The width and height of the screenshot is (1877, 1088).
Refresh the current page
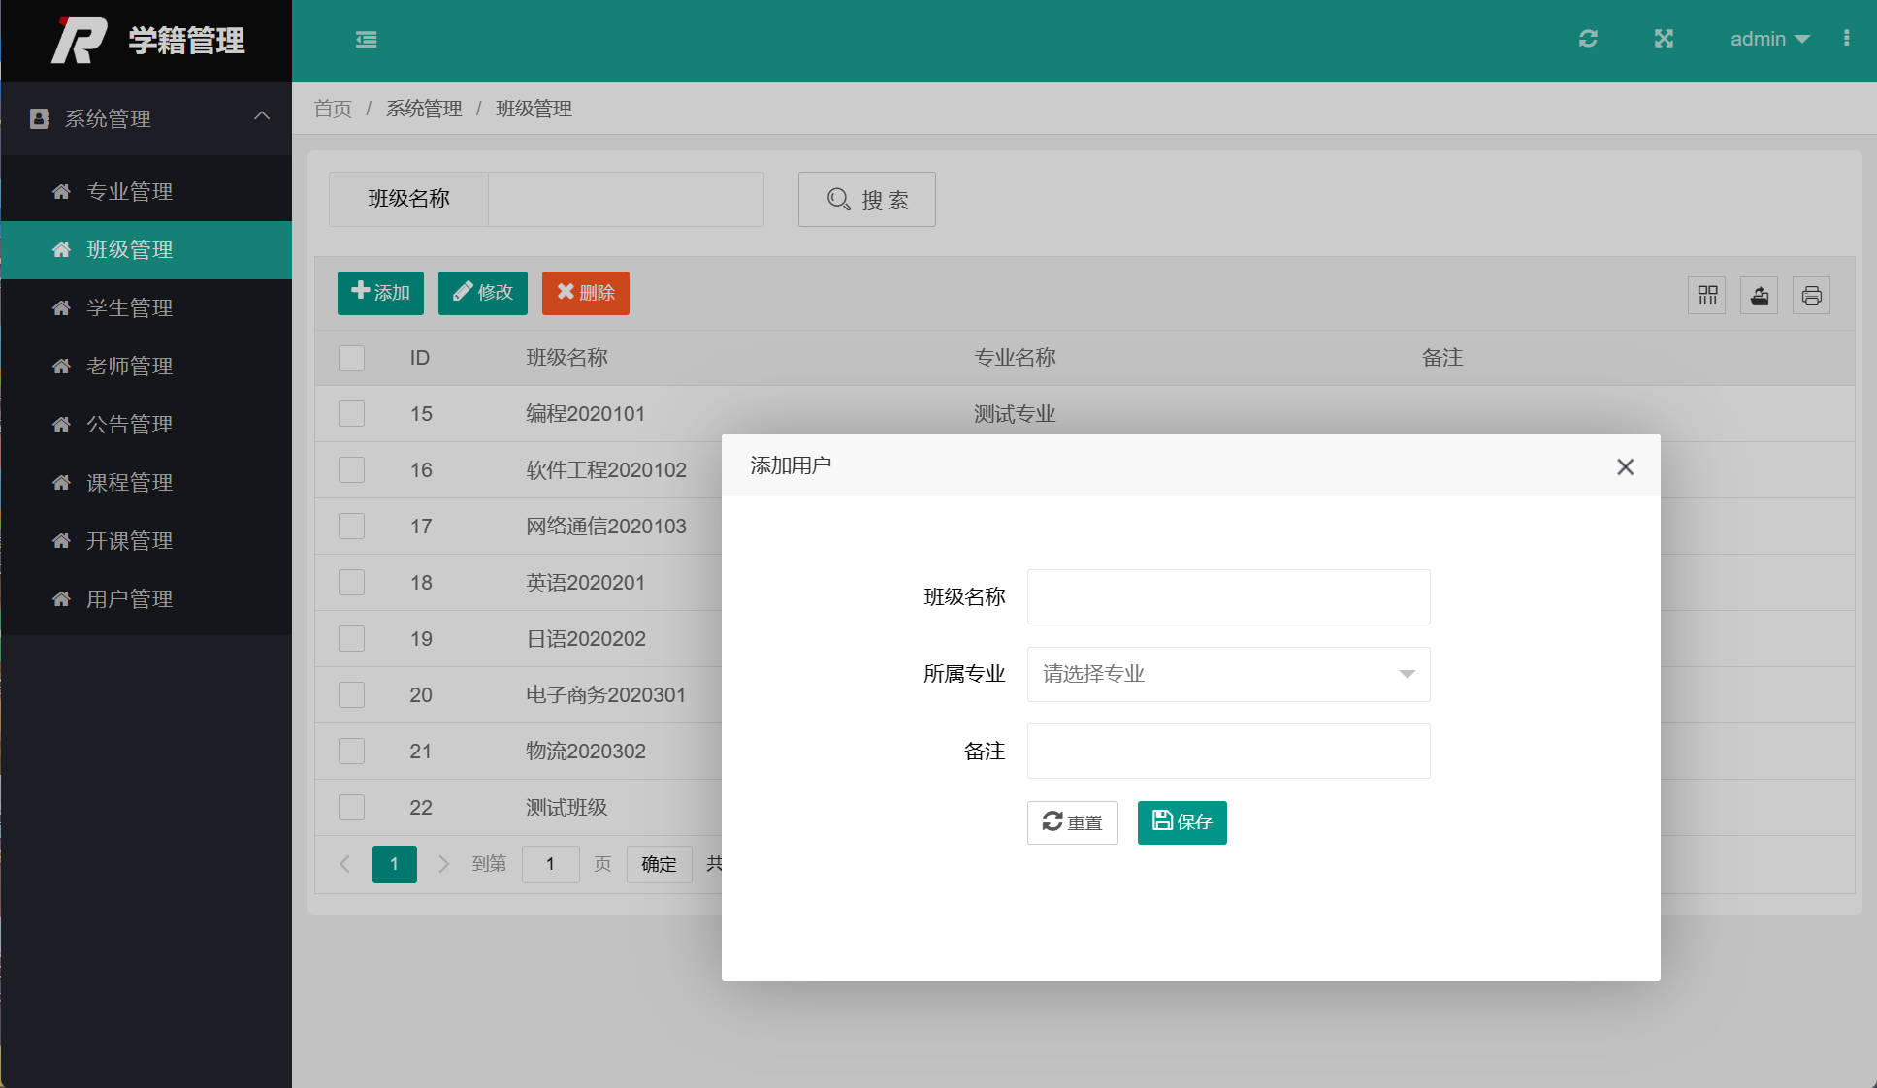(x=1588, y=39)
